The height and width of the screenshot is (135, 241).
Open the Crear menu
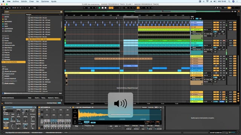click(31, 1)
